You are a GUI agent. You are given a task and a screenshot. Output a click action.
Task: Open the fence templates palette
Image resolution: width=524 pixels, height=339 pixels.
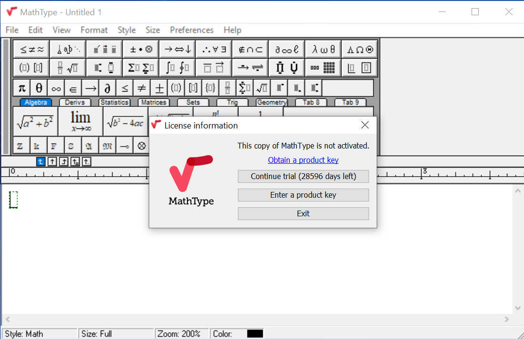coord(32,68)
